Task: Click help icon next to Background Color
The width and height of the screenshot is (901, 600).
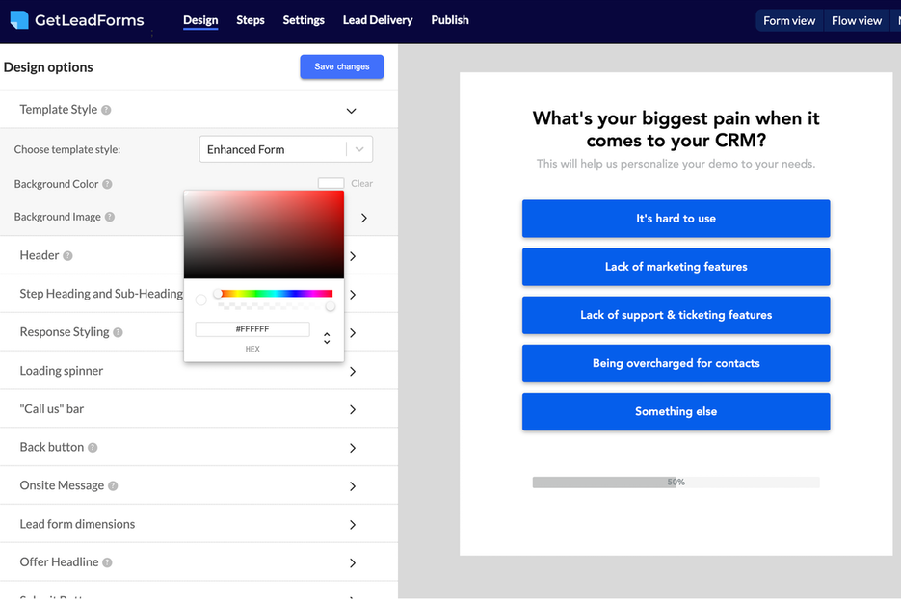Action: (107, 184)
